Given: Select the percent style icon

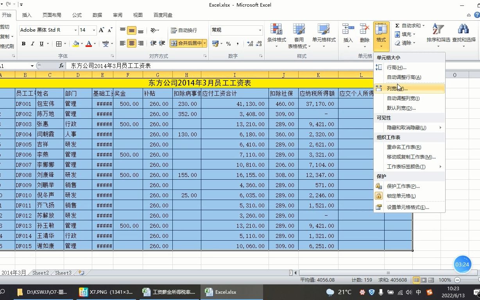Looking at the screenshot, I should pyautogui.click(x=228, y=44).
